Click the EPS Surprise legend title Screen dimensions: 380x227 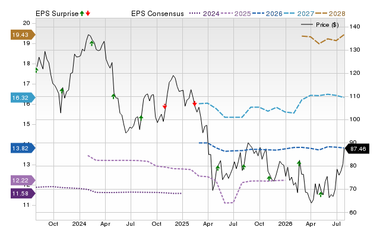coord(57,14)
